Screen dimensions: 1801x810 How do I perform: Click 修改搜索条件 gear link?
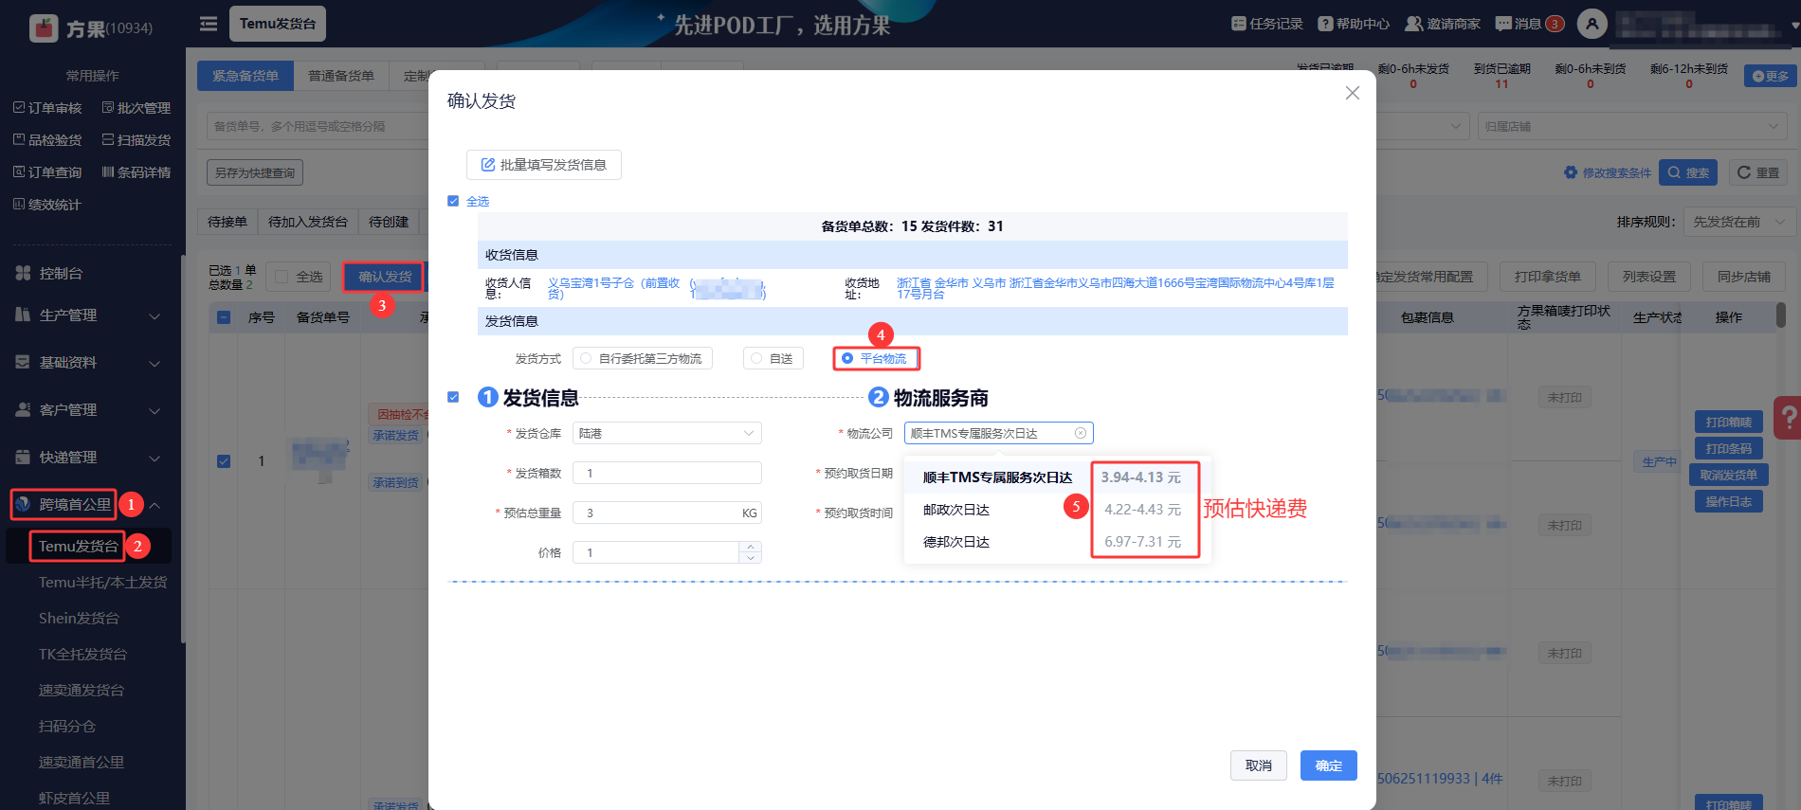pos(1608,172)
